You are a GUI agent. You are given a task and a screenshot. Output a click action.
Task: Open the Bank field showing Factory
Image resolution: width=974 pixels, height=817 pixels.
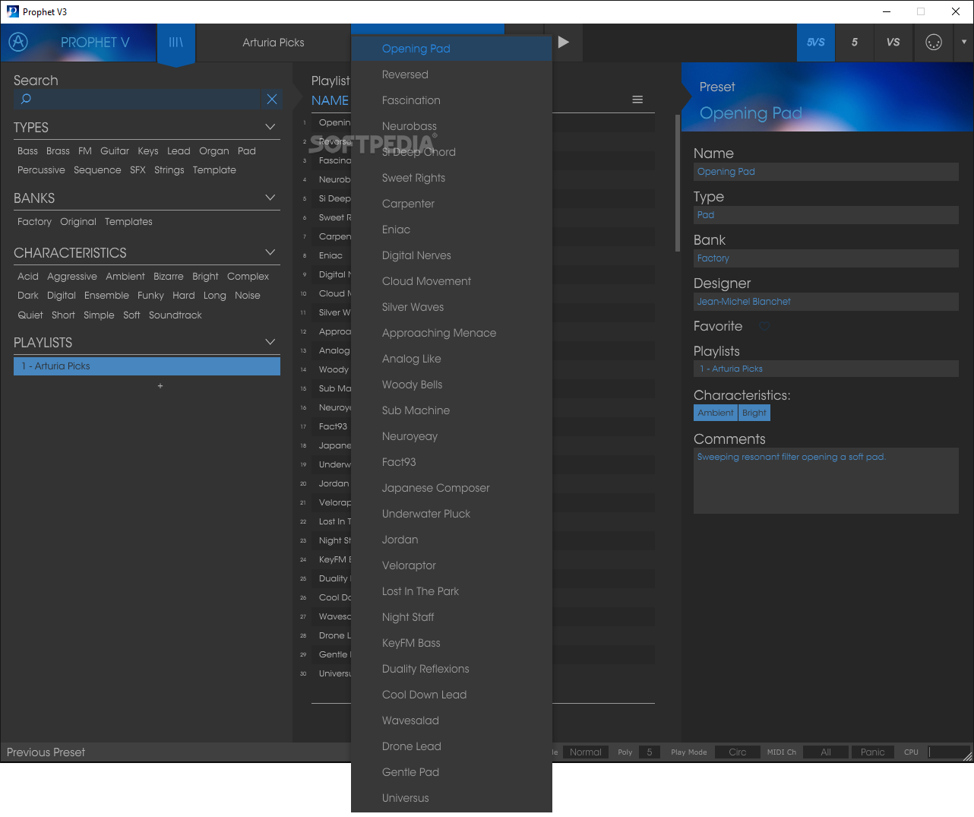coord(826,258)
